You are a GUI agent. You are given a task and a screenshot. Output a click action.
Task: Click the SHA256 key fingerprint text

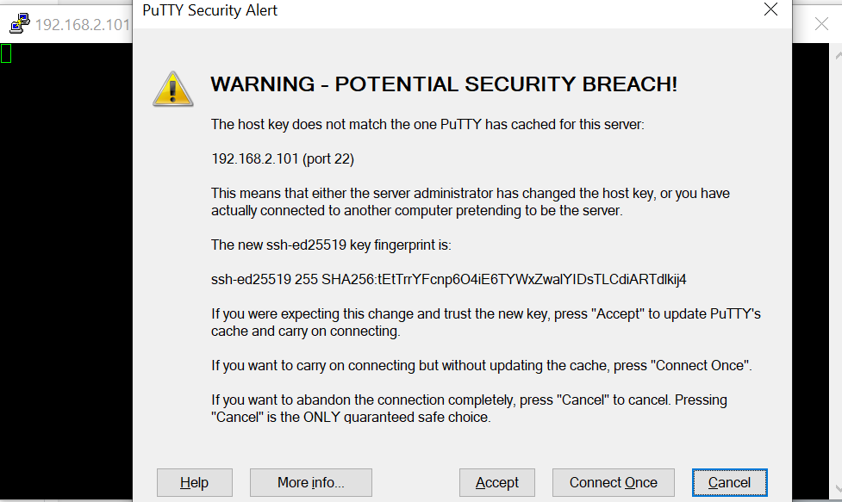click(448, 279)
